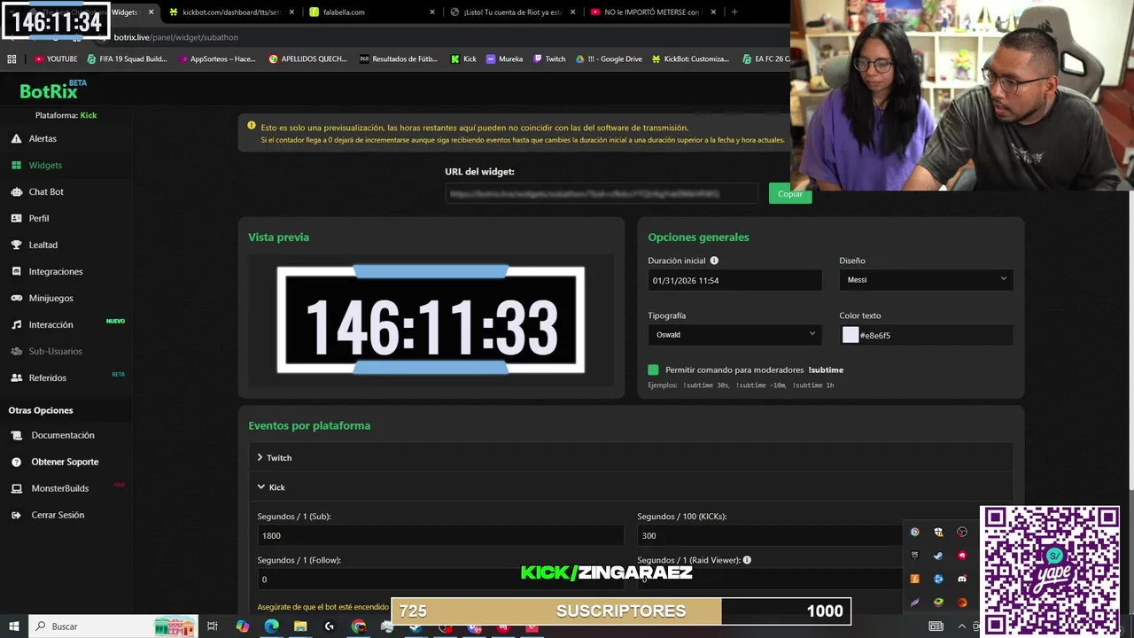Open the Lealtad trophy icon
Image resolution: width=1134 pixels, height=638 pixels.
click(x=16, y=245)
